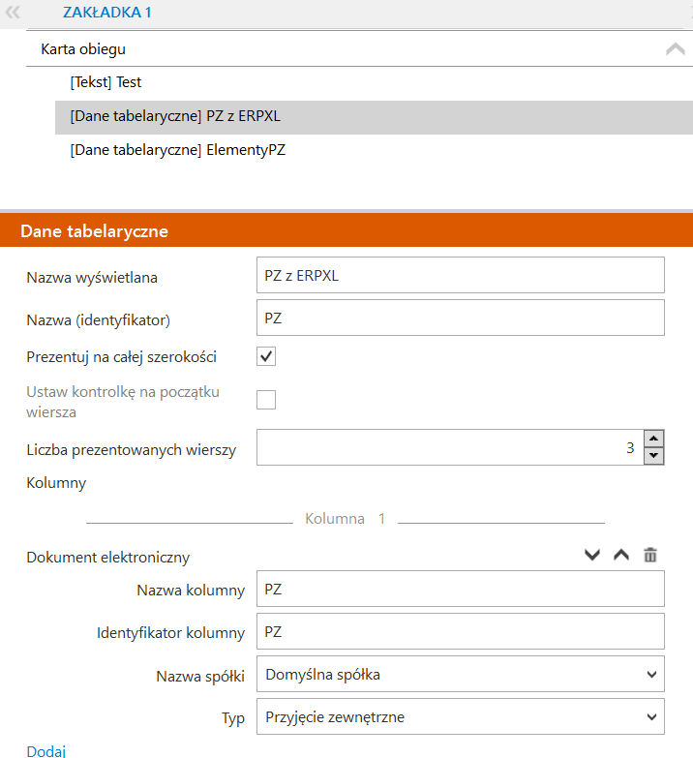The width and height of the screenshot is (693, 758).
Task: Collapse sidebar using double left chevron
Action: pos(13,12)
